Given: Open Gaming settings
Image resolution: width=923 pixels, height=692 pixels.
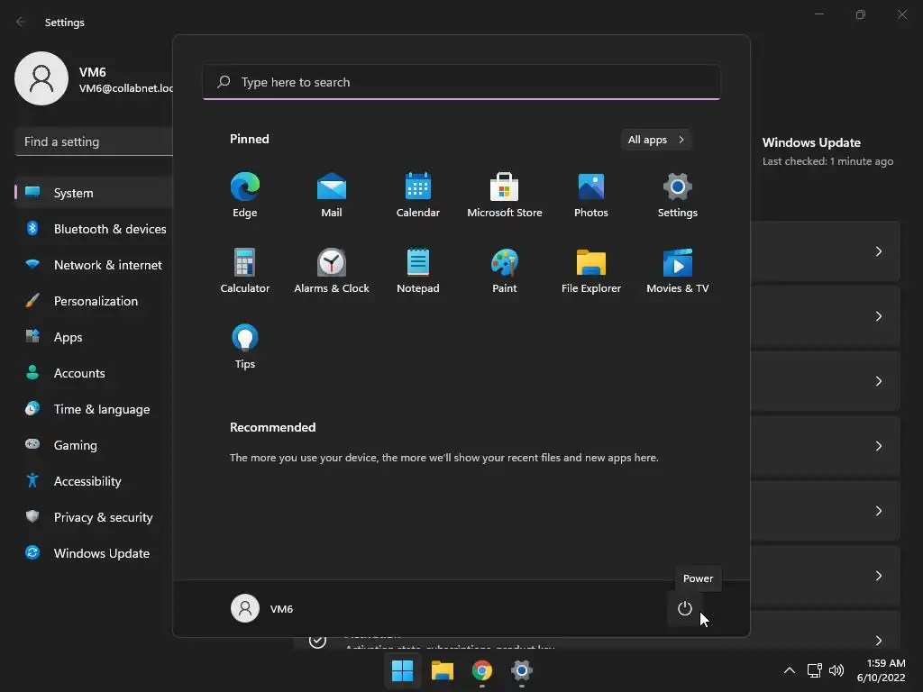Looking at the screenshot, I should 94,445.
